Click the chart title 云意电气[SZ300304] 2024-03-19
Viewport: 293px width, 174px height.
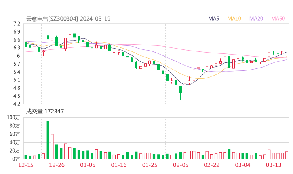coord(68,19)
